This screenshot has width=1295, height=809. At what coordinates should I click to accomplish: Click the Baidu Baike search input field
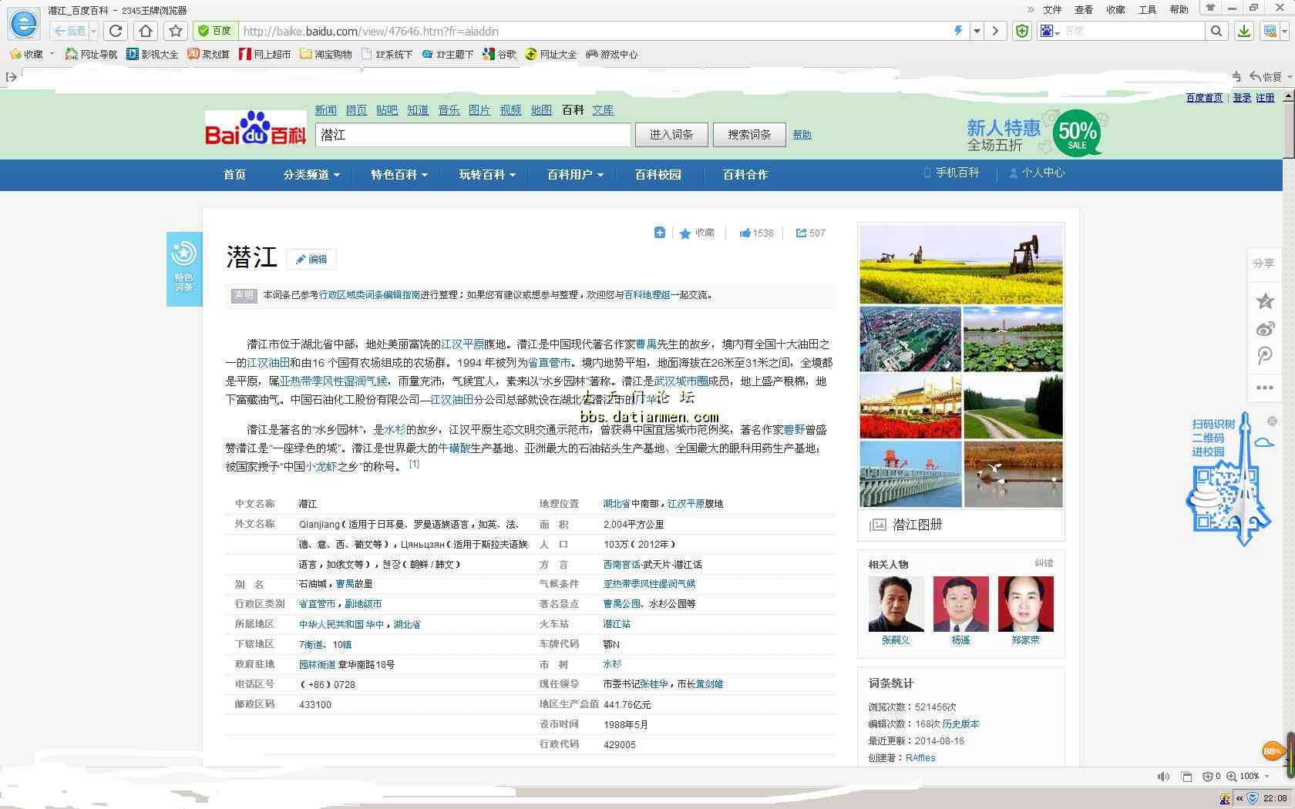[473, 135]
